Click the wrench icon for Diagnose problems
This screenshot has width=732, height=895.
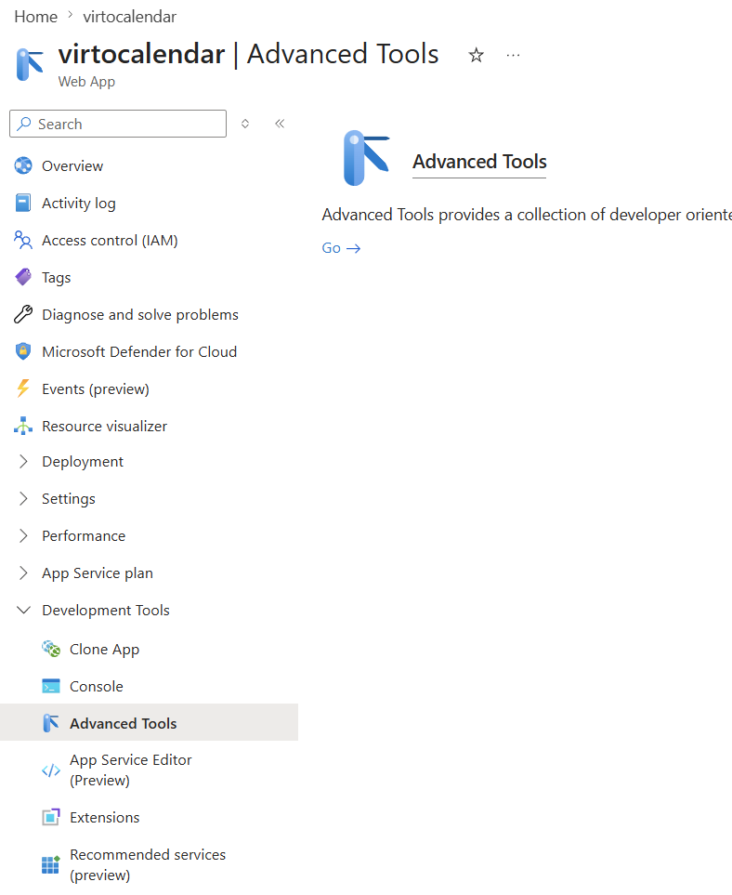[23, 314]
